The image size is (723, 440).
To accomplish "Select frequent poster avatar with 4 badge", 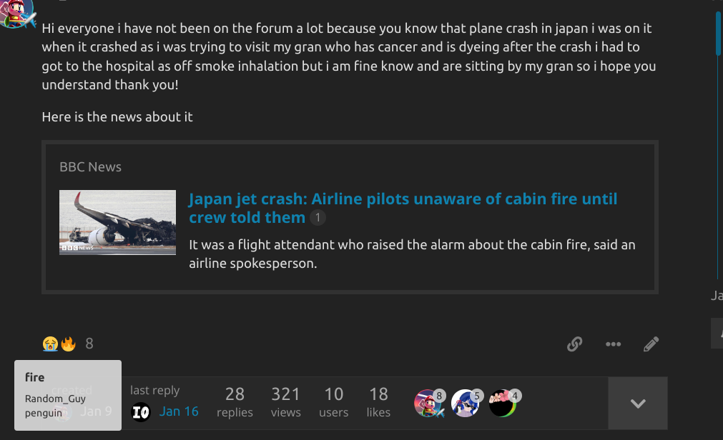I will point(503,404).
